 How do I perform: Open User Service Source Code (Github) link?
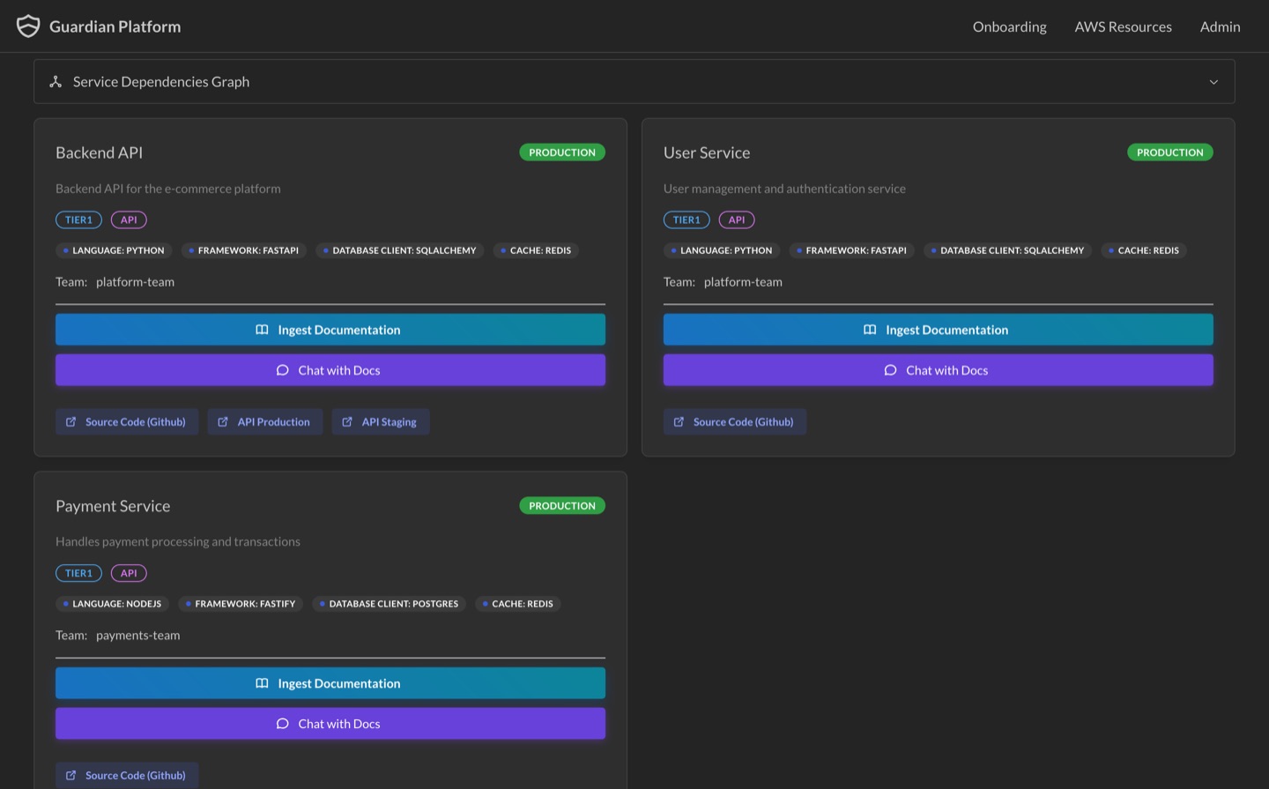735,422
